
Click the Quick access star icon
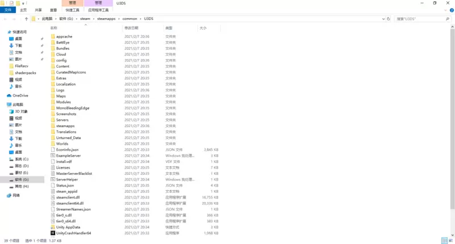[9, 32]
